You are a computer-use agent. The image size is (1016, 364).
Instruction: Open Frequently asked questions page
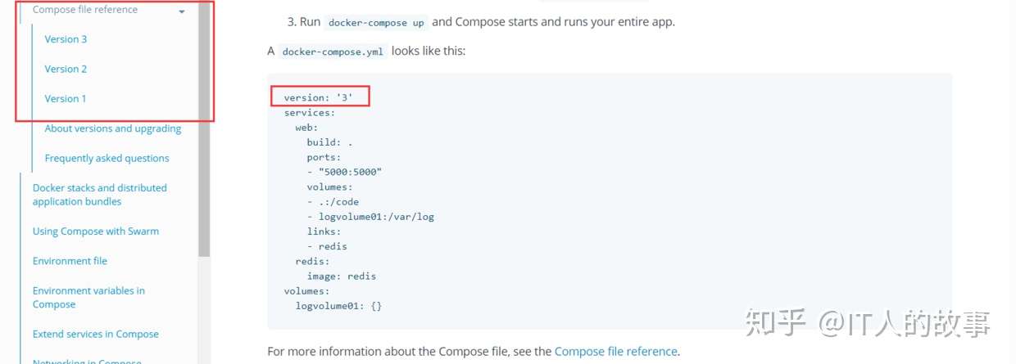107,158
